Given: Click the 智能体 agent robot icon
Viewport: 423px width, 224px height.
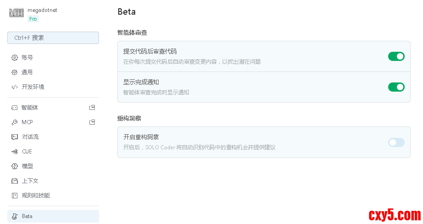Looking at the screenshot, I should (x=14, y=108).
